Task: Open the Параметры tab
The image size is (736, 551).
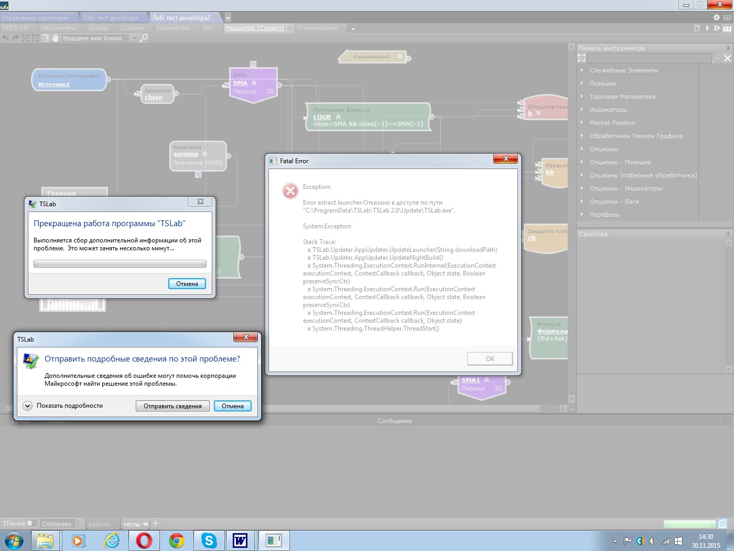Action: click(x=173, y=28)
